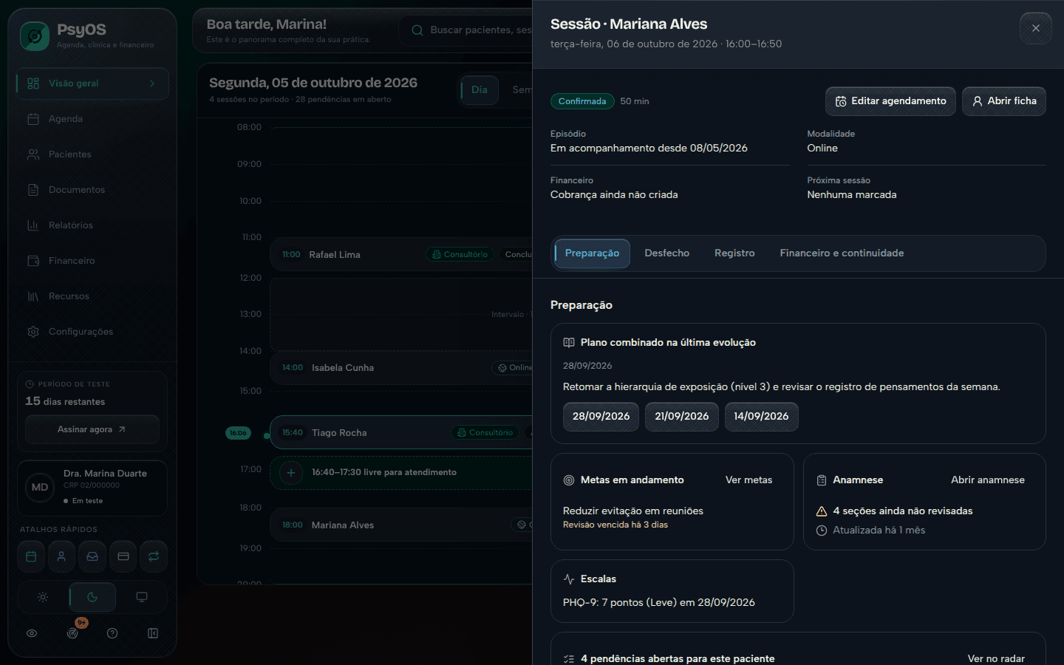This screenshot has height=665, width=1064.
Task: Open Documentos in the sidebar
Action: click(92, 190)
